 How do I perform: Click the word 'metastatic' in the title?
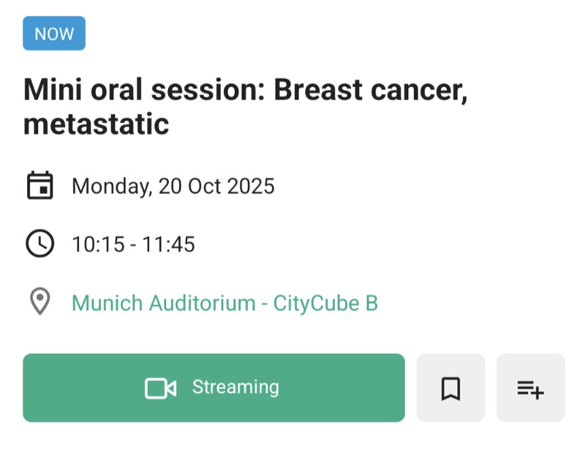tap(96, 124)
